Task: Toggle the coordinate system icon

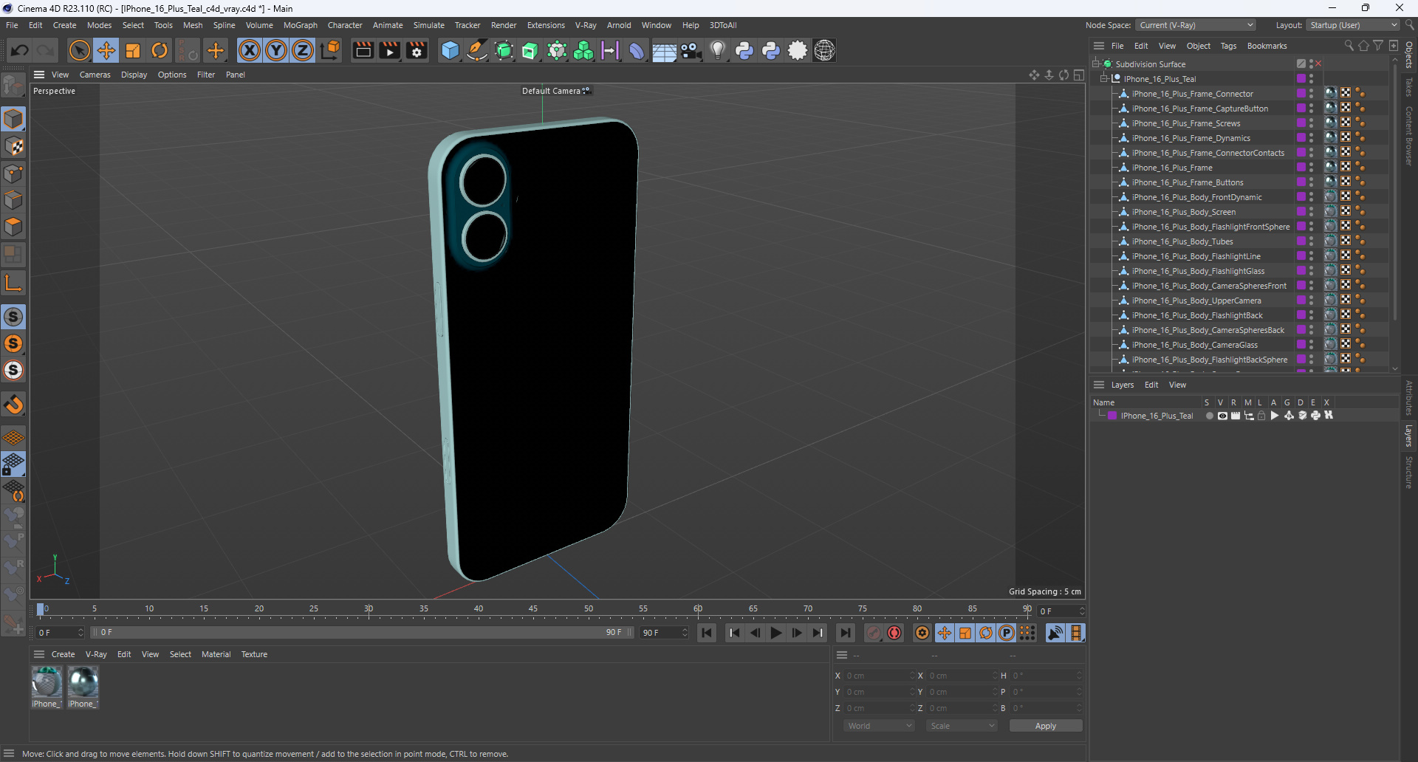Action: 331,50
